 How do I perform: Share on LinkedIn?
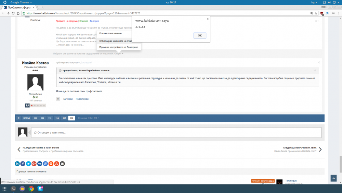[x=17, y=164]
